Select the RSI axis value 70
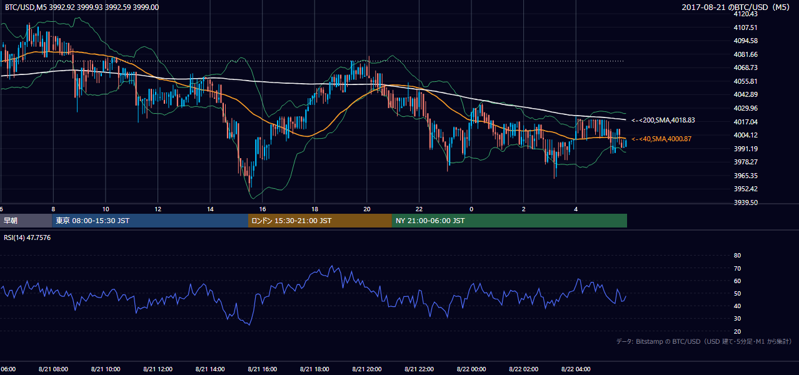This screenshot has height=375, width=799. tap(737, 268)
